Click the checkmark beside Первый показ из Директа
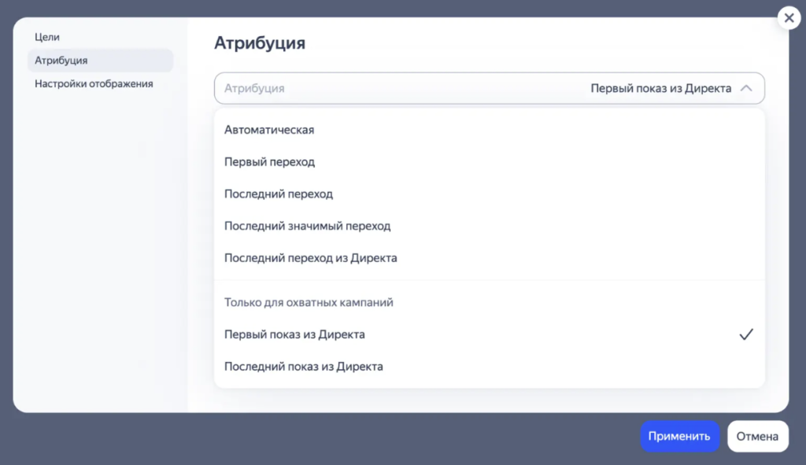Image resolution: width=806 pixels, height=465 pixels. pos(745,334)
